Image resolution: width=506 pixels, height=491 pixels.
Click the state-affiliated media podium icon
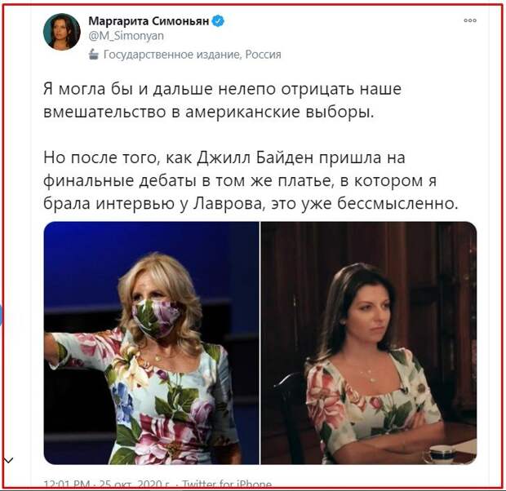[x=94, y=55]
